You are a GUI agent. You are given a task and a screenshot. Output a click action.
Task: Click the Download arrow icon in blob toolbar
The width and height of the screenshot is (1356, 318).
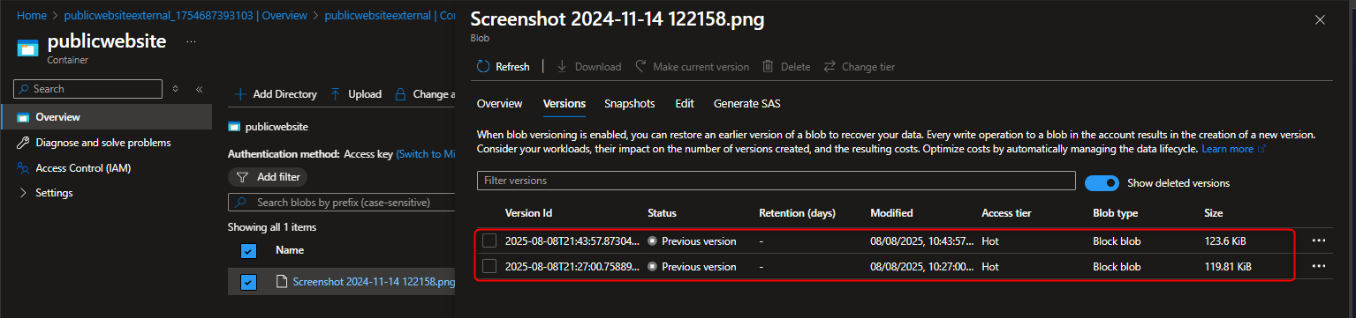click(x=562, y=66)
